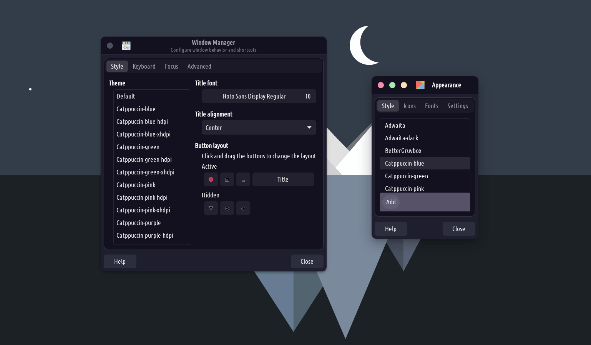The width and height of the screenshot is (591, 345).
Task: Choose the BetterGruvbox style in Appearance
Action: (x=403, y=151)
